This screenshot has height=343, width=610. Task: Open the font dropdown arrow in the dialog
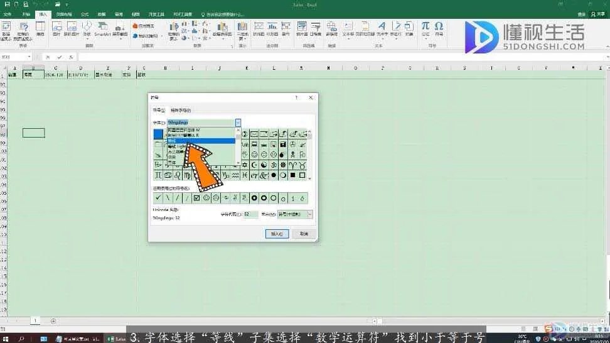click(238, 122)
